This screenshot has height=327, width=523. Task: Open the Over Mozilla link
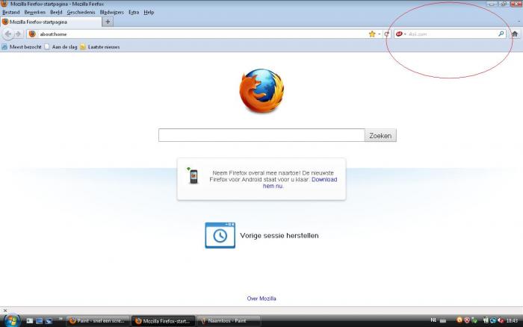(261, 299)
